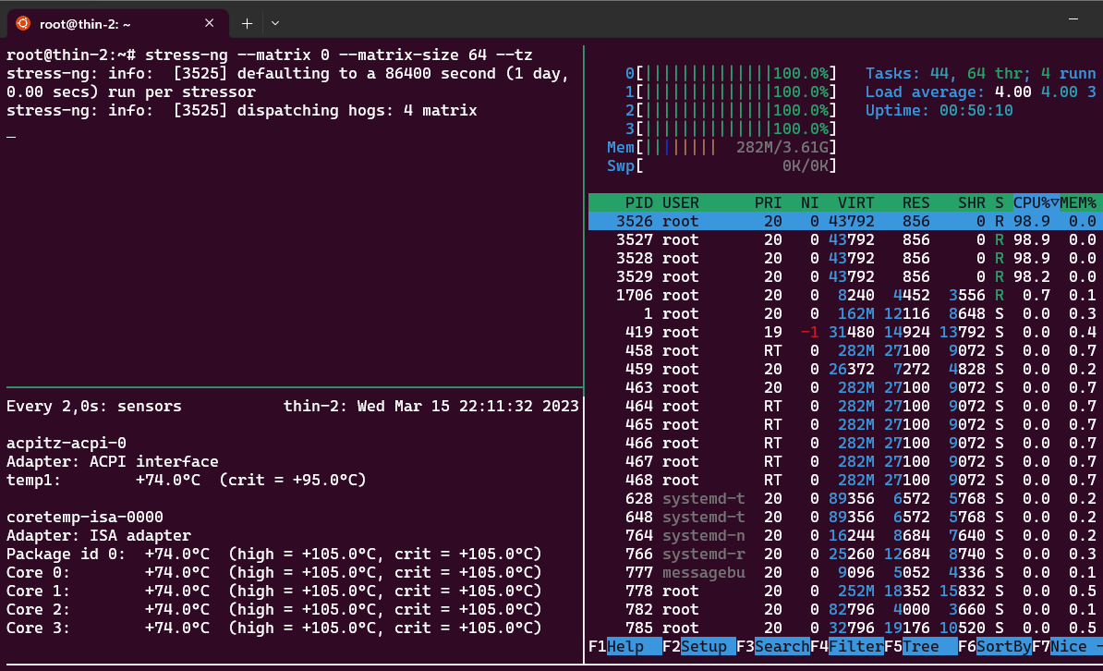Sort htop by the SHR column header
The image size is (1103, 671).
pos(972,202)
